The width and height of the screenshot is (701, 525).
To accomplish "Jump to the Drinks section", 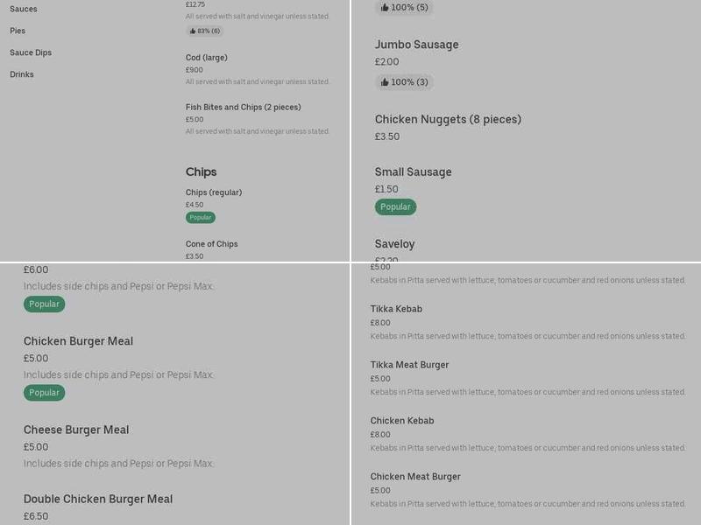I will click(22, 74).
